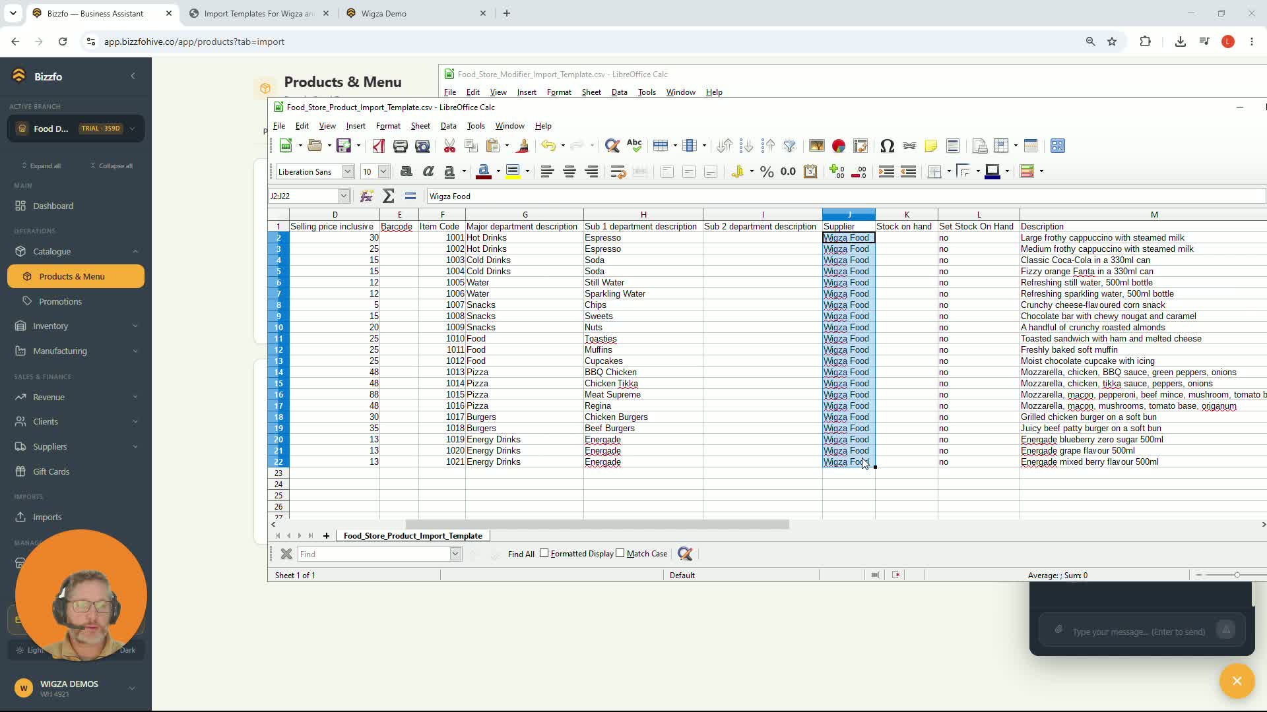Tick the Match Case checkbox
Viewport: 1267px width, 712px height.
[620, 553]
